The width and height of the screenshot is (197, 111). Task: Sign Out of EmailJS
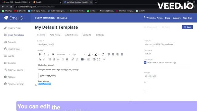tap(187, 18)
